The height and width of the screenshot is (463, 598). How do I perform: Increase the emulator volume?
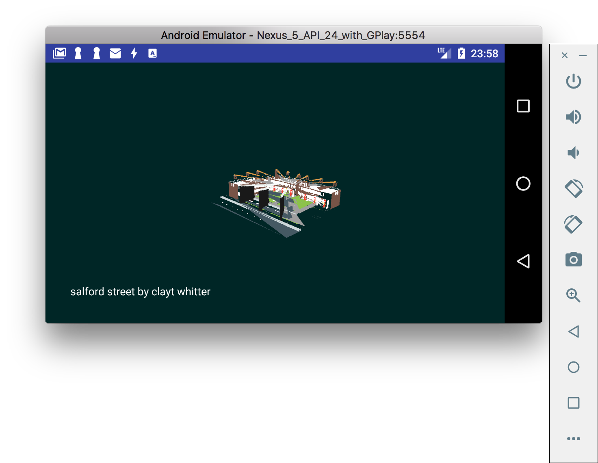tap(573, 117)
